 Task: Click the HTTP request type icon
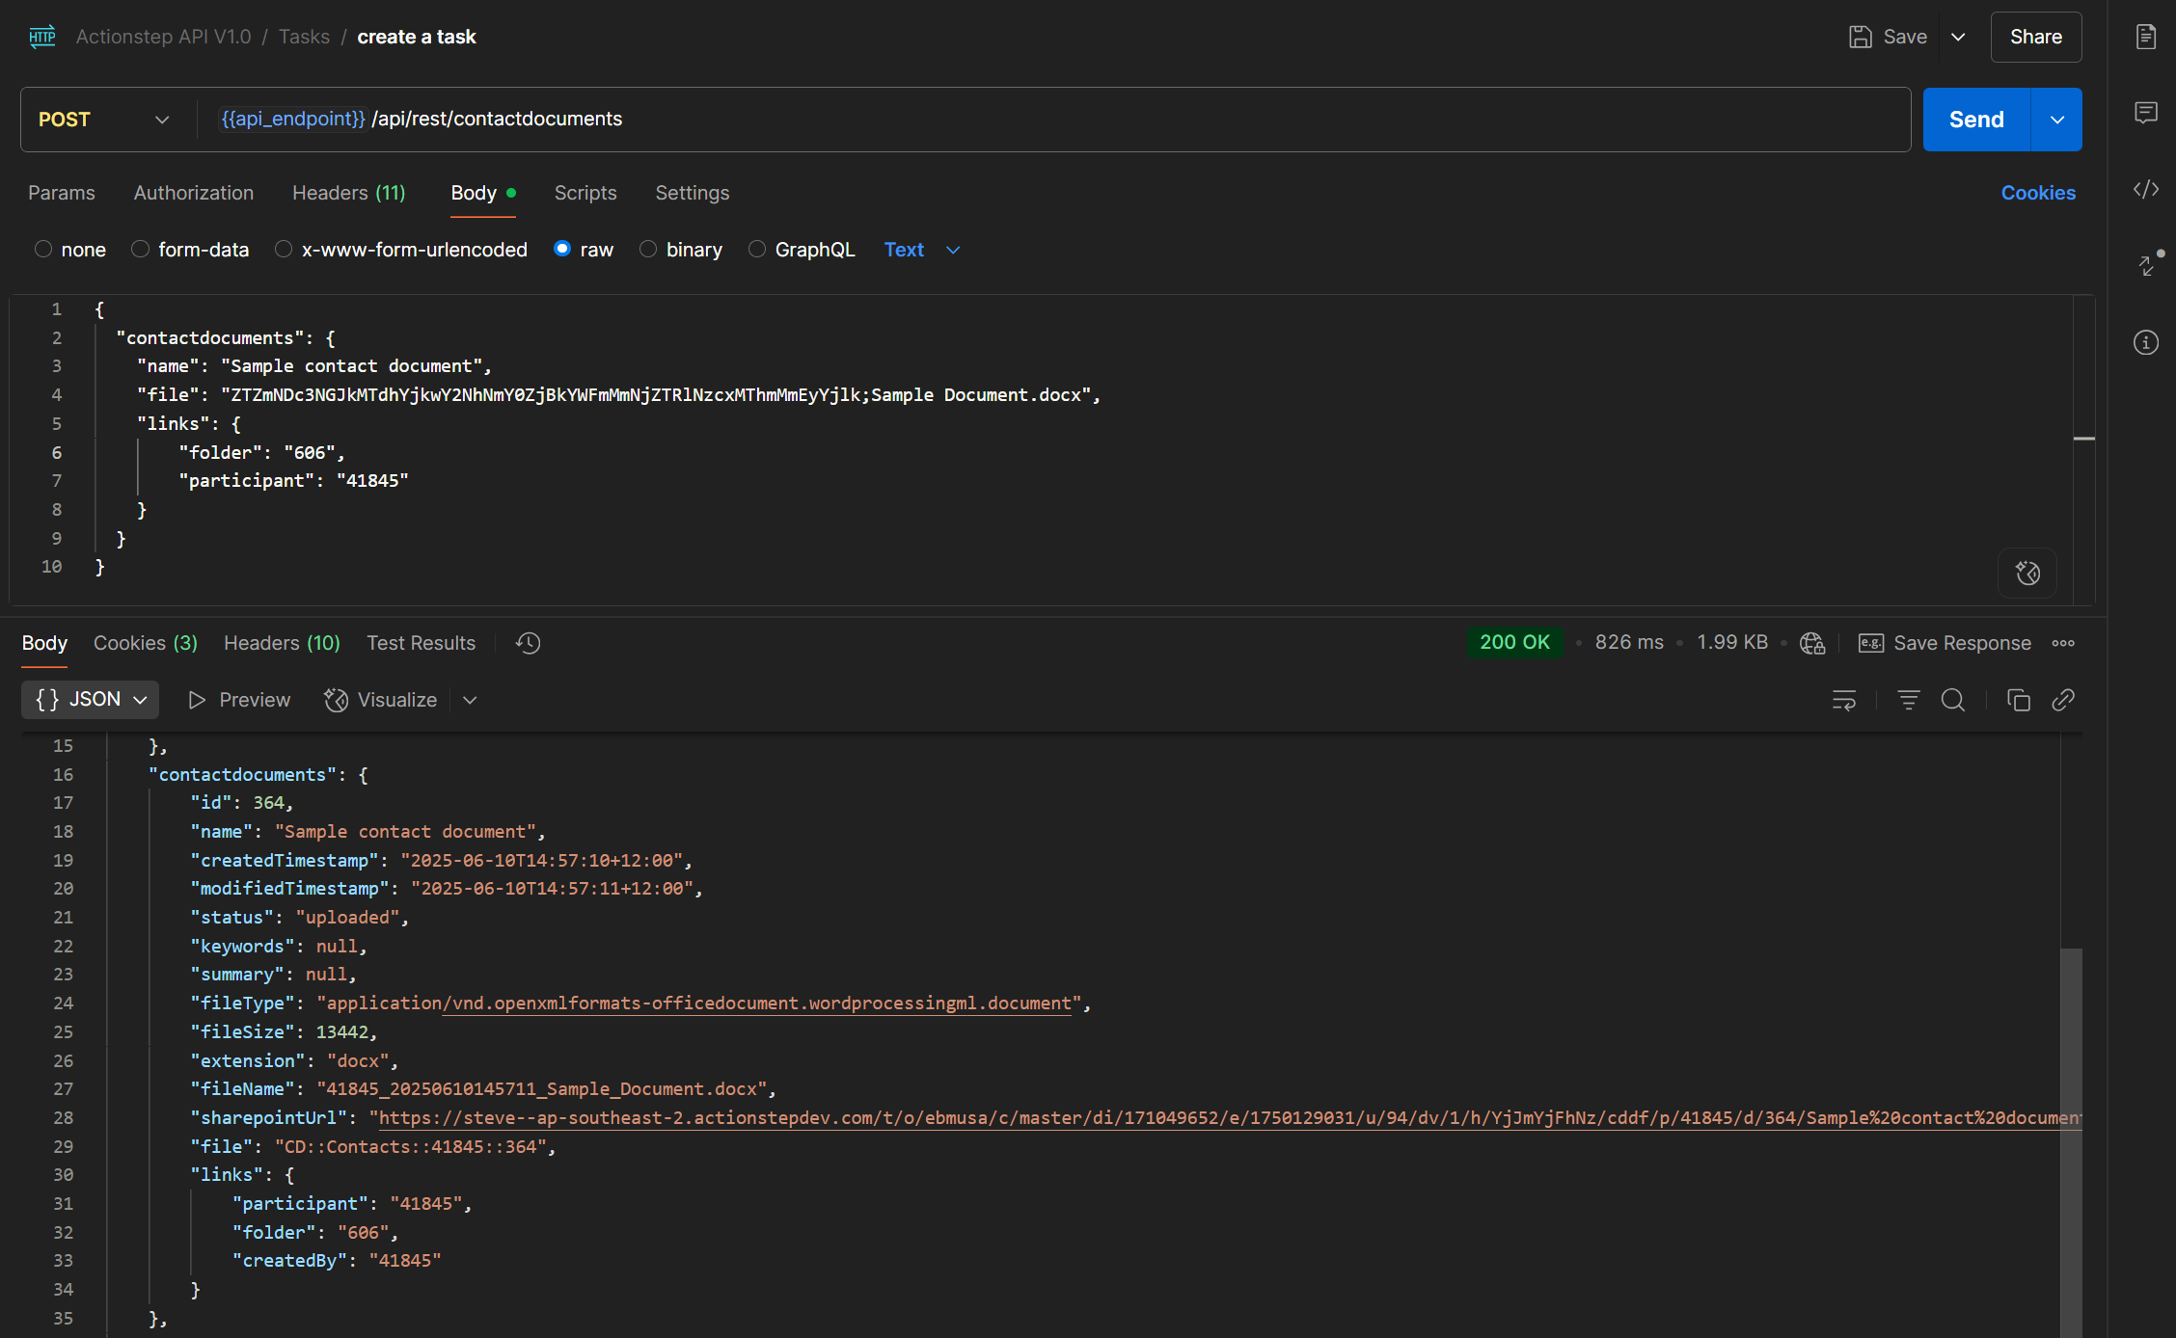pos(42,37)
